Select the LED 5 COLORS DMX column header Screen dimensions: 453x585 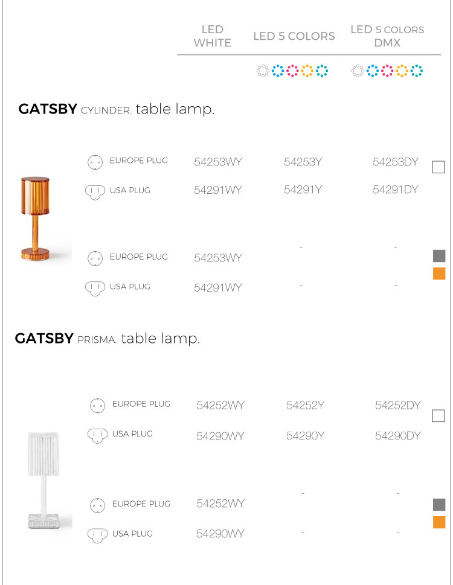[387, 36]
